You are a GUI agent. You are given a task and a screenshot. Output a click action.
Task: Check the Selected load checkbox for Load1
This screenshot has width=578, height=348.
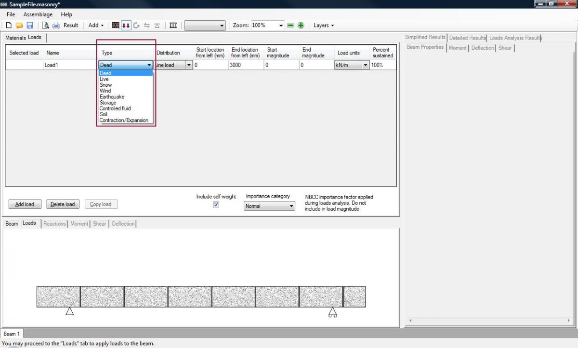[x=23, y=64]
